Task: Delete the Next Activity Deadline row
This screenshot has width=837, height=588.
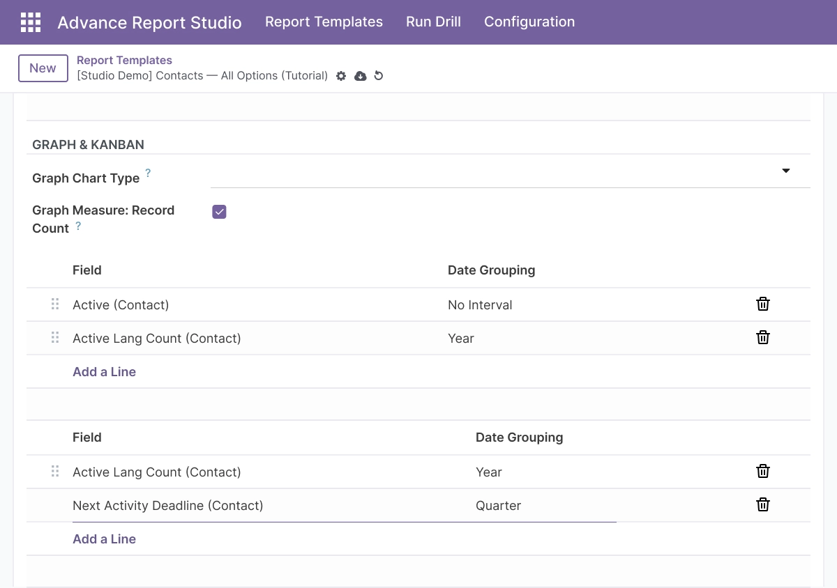Action: 763,504
